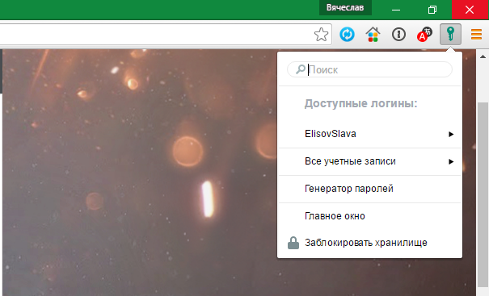
Task: Open Все учетные записи menu item
Action: click(369, 161)
